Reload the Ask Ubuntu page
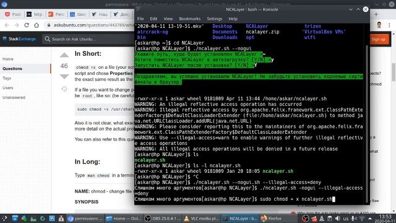The height and width of the screenshot is (223, 396). coord(27,25)
